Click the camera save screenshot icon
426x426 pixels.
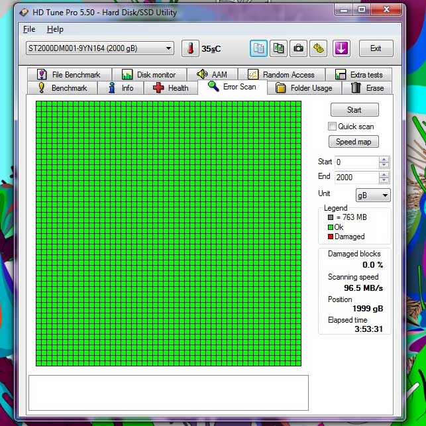click(x=298, y=48)
